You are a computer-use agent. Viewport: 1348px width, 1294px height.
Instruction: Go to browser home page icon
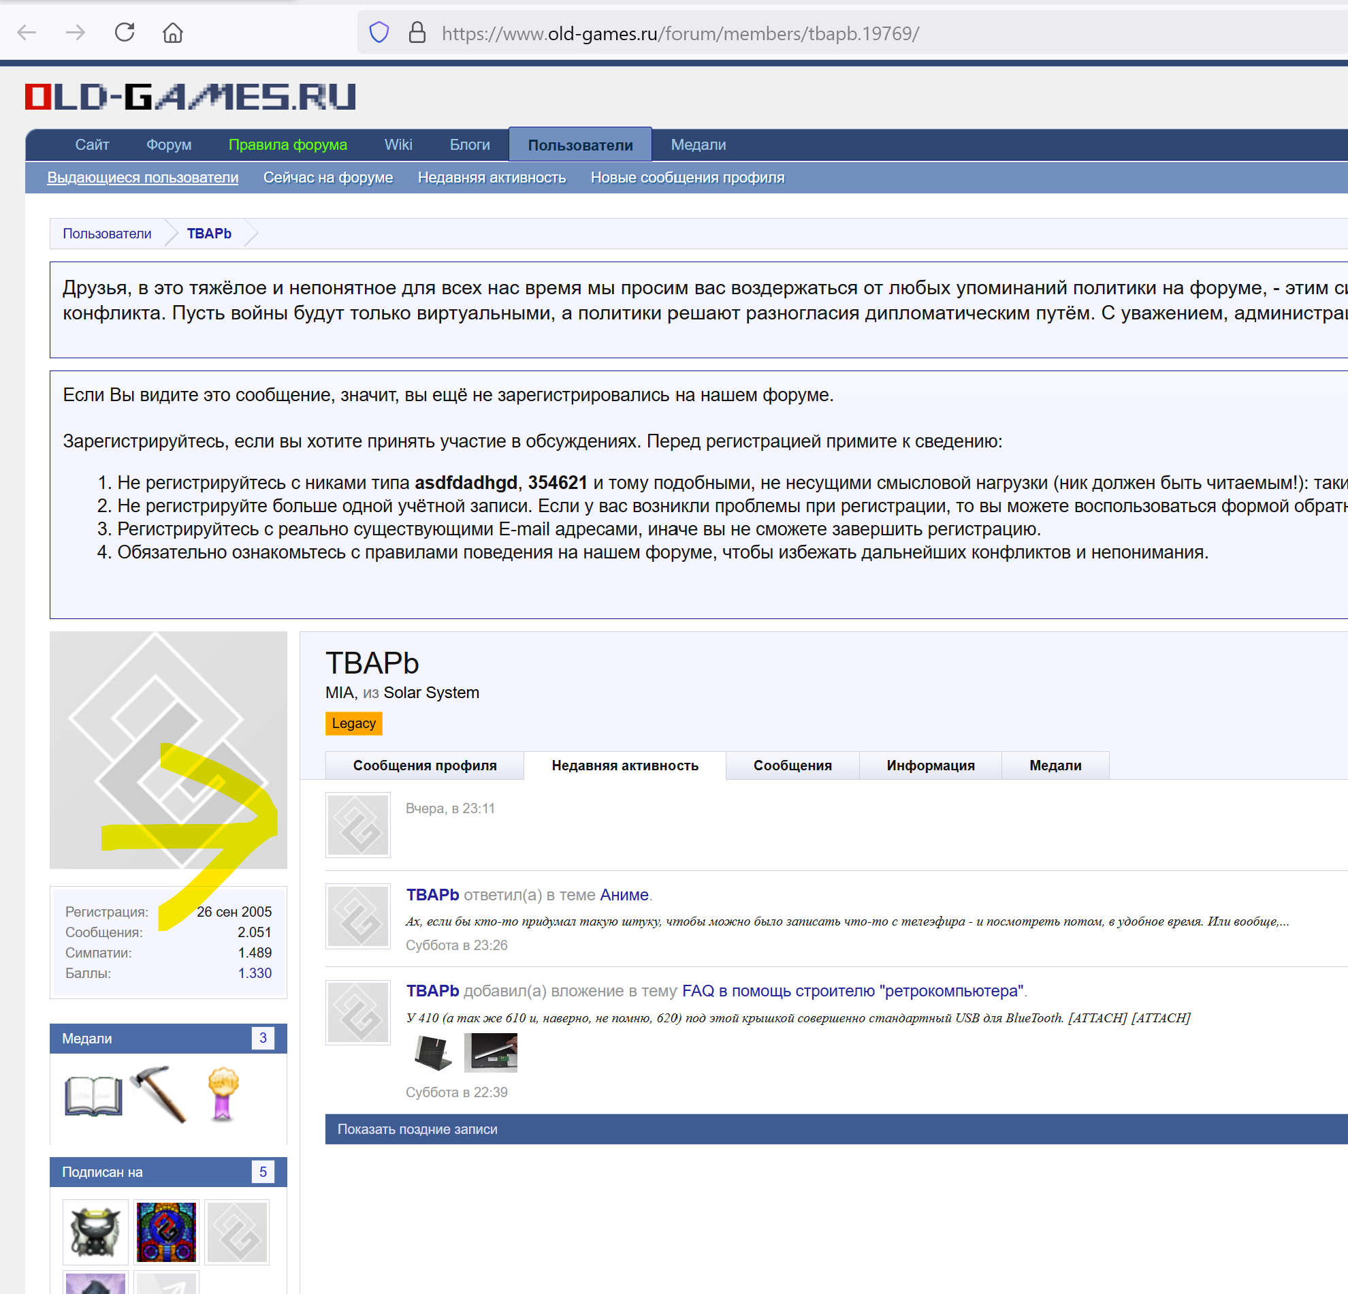pos(173,32)
